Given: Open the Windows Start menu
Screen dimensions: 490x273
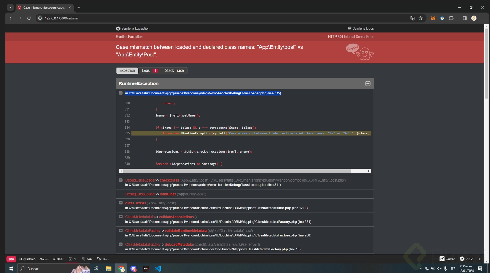Looking at the screenshot, I should pyautogui.click(x=11, y=269).
